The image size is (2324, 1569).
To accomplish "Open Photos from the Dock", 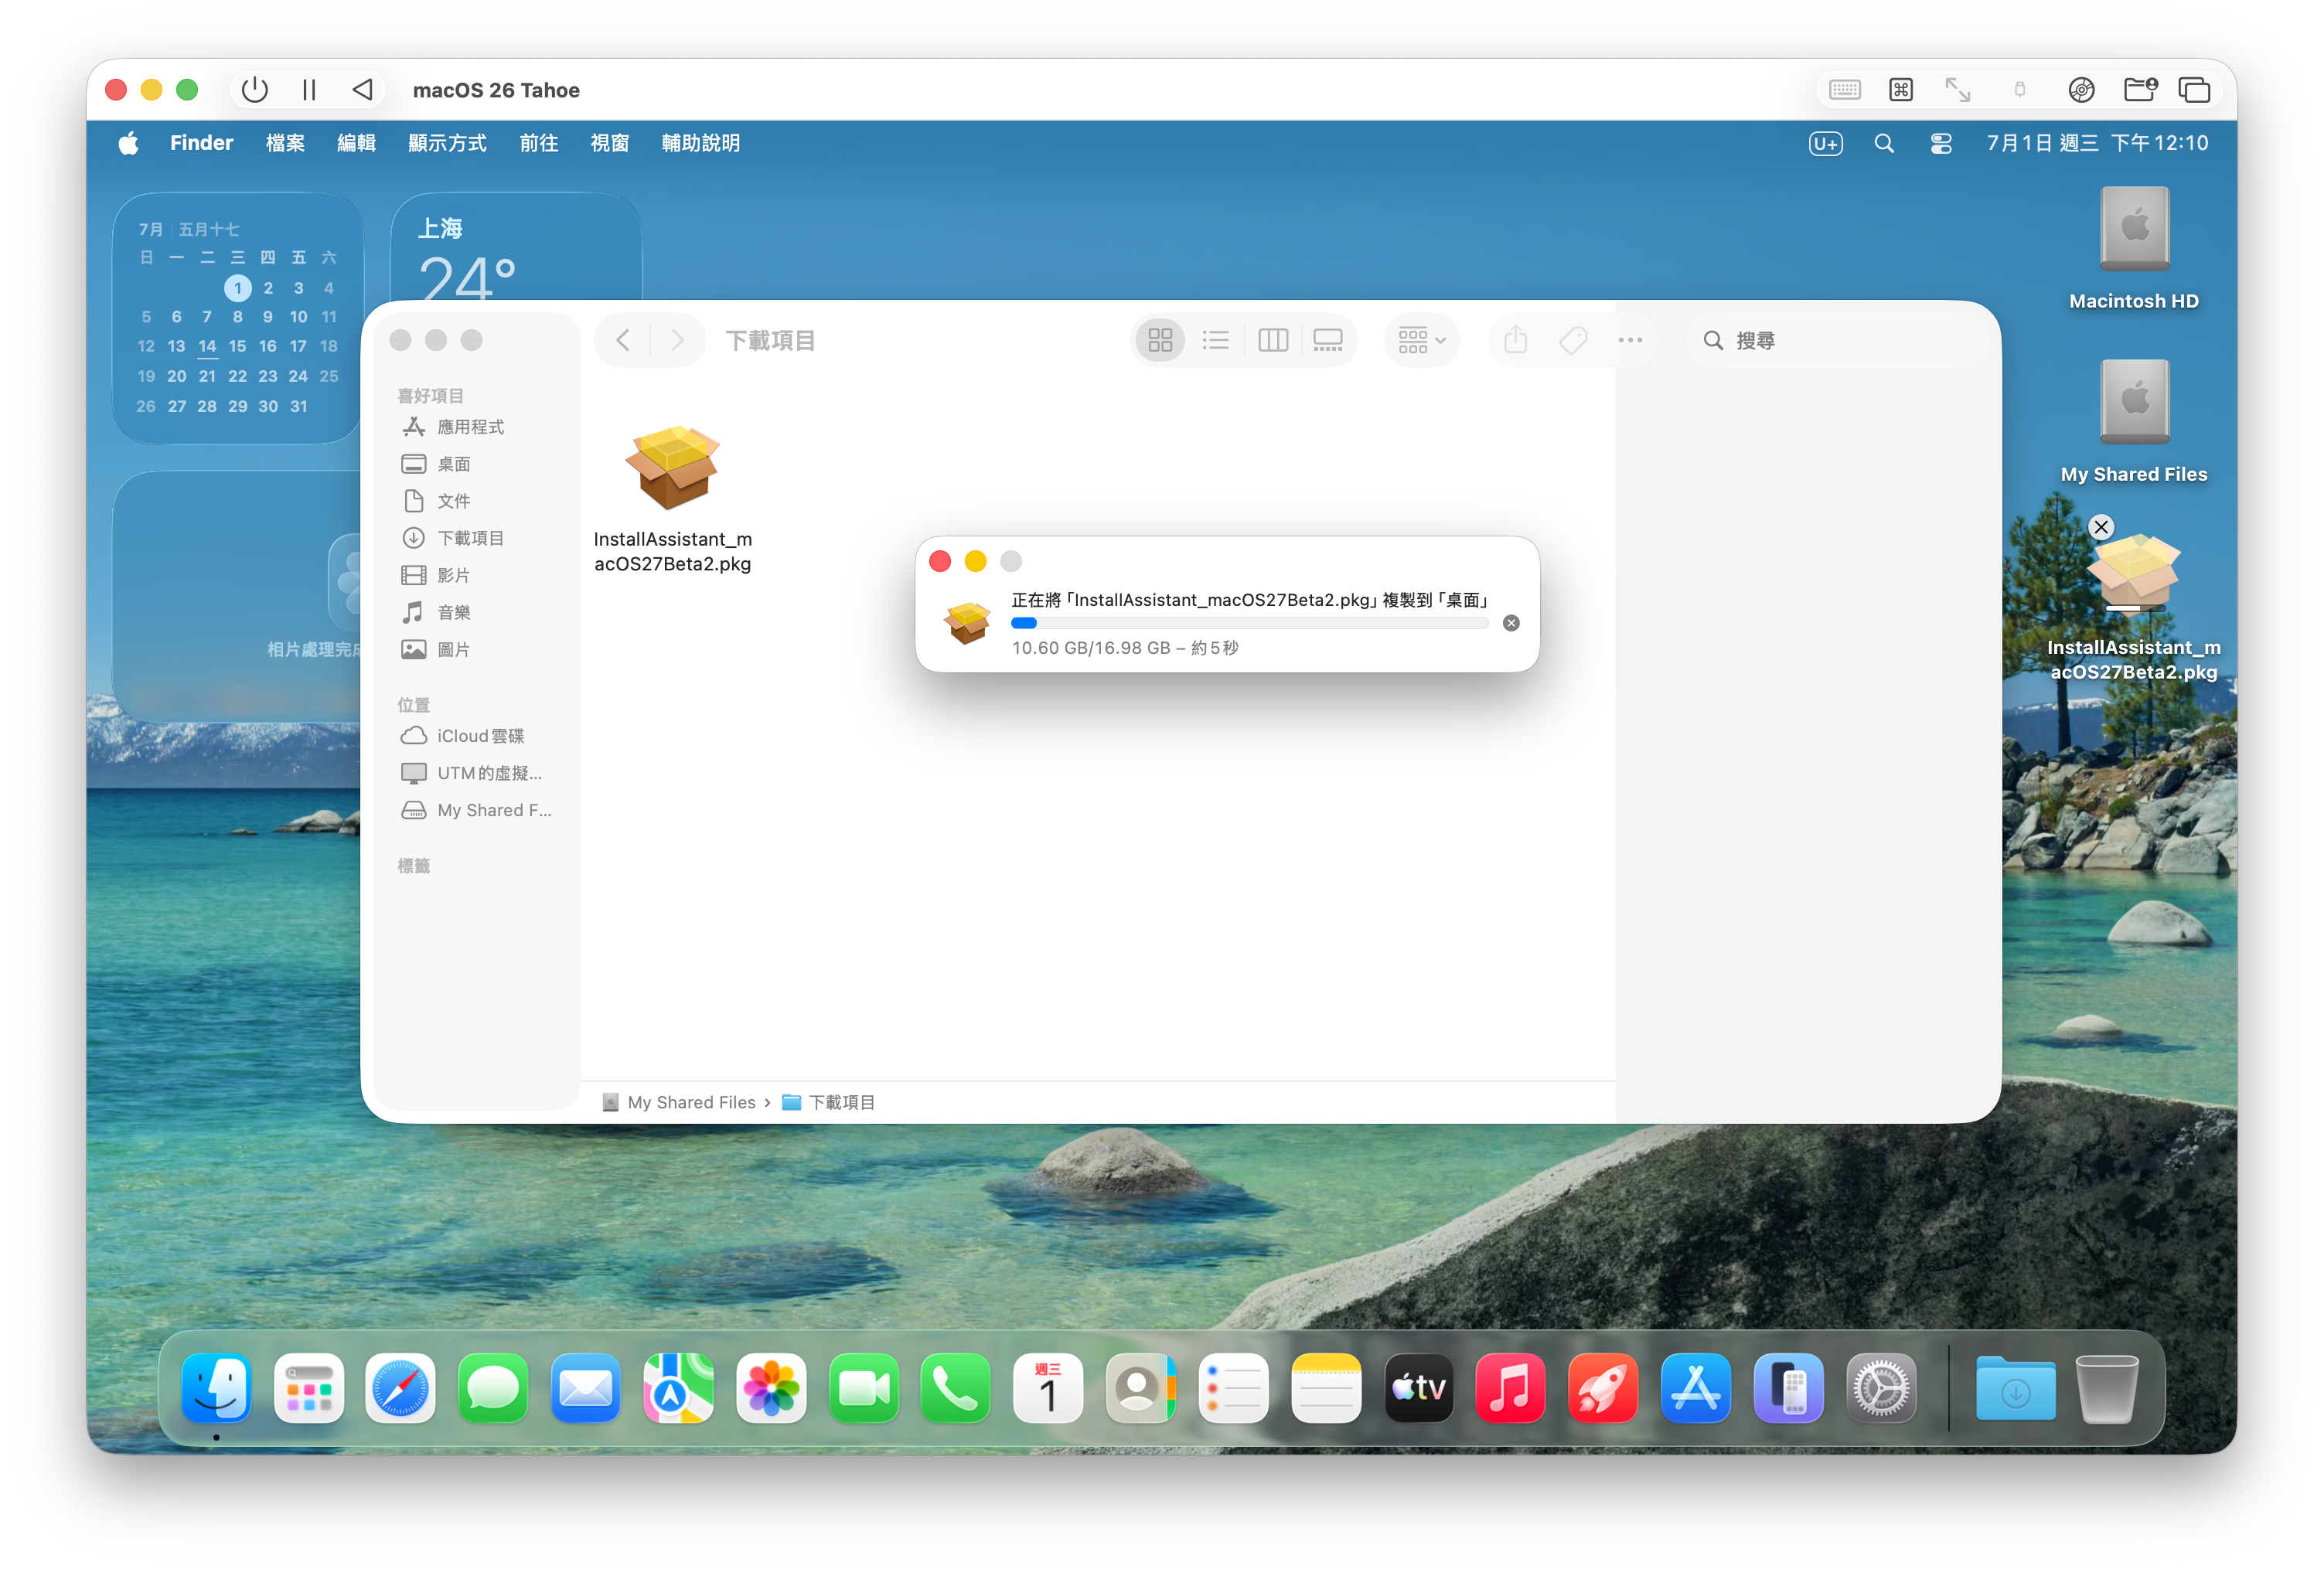I will click(771, 1388).
